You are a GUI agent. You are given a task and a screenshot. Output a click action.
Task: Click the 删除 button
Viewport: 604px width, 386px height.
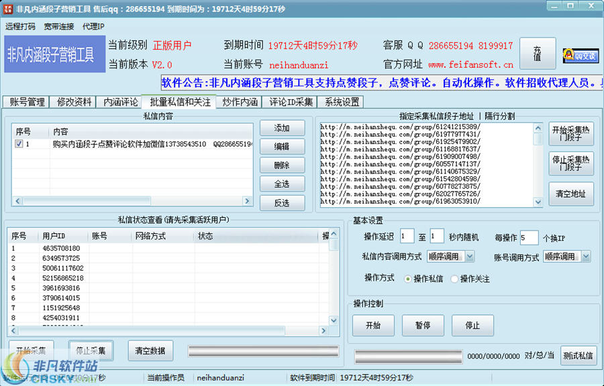(x=282, y=166)
